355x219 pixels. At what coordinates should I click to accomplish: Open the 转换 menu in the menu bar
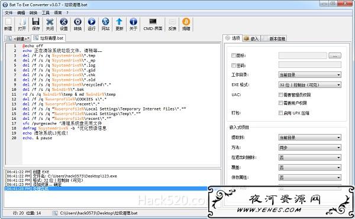pos(33,12)
